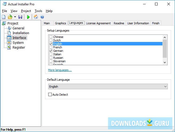The image size is (175, 132).
Task: Switch to the License Agreement tab
Action: 98,23
